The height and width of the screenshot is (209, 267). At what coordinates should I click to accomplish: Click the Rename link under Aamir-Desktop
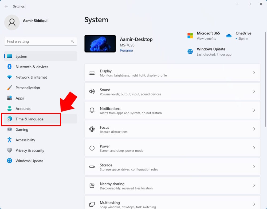tap(126, 50)
